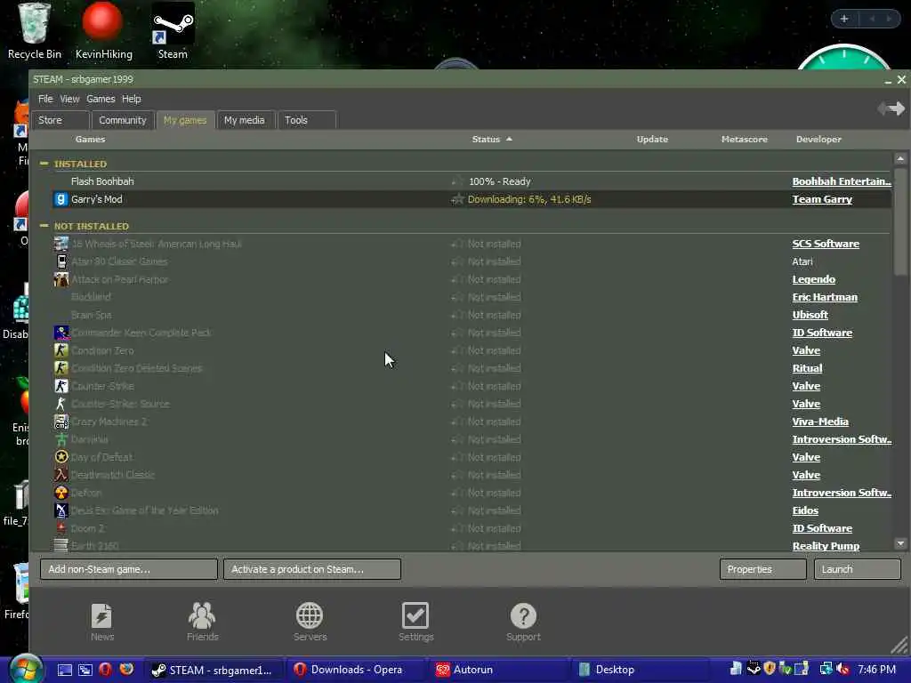The image size is (911, 683).
Task: Click the Garry's Mod game icon
Action: tap(61, 199)
